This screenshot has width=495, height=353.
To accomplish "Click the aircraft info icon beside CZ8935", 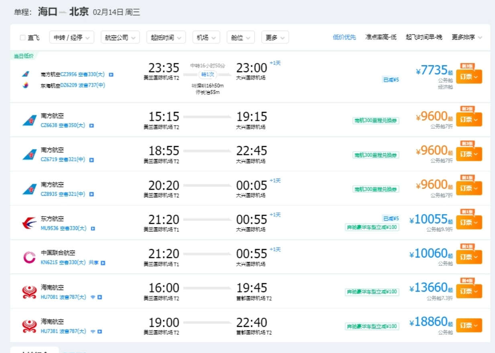I will point(92,194).
